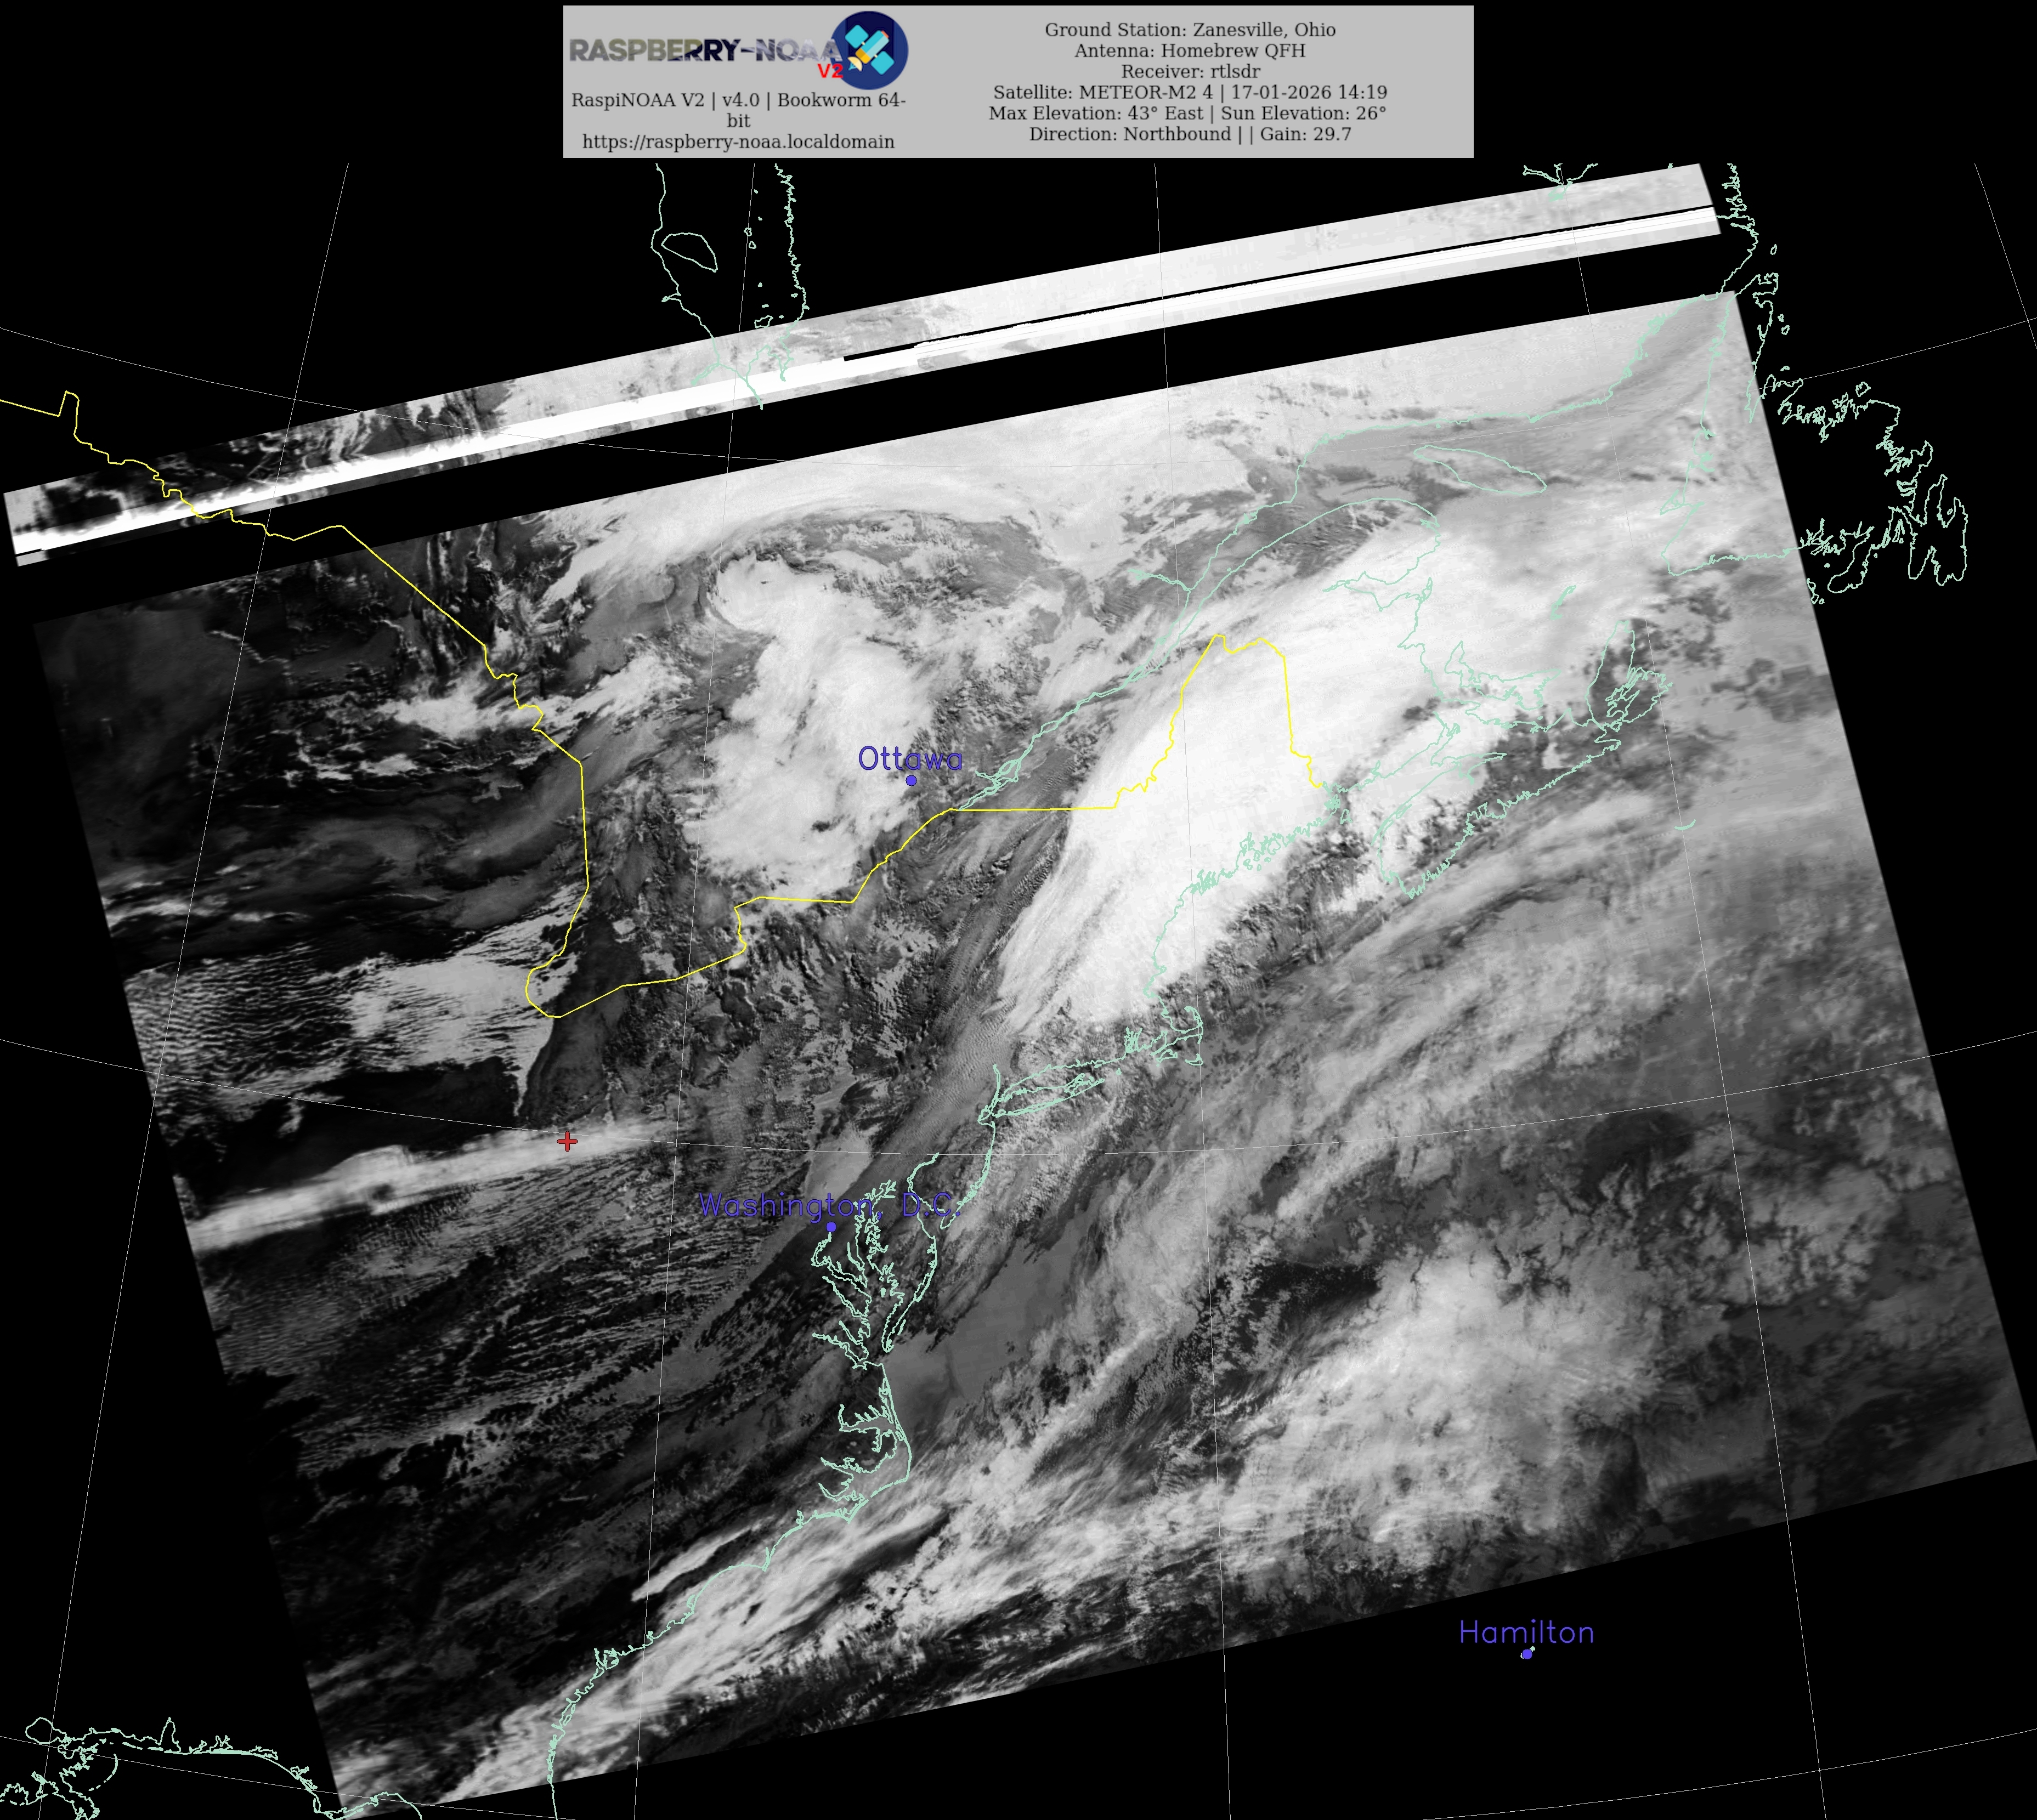
Task: Click the Satellite METEOR-M2 4 info line
Action: pyautogui.click(x=1190, y=92)
